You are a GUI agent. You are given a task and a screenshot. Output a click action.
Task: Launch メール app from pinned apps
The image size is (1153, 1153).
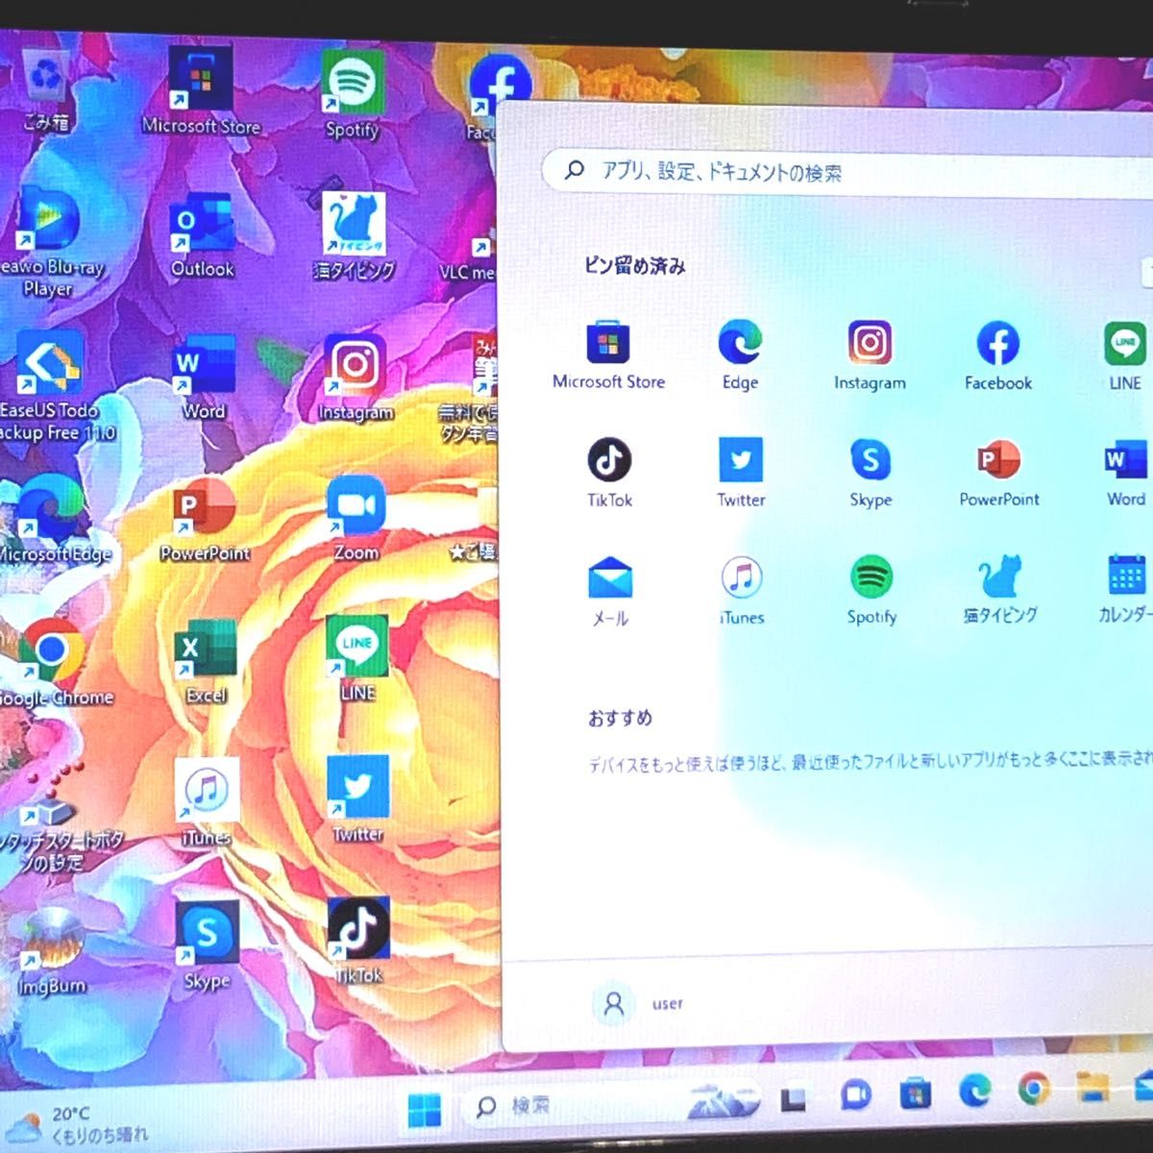tap(610, 592)
